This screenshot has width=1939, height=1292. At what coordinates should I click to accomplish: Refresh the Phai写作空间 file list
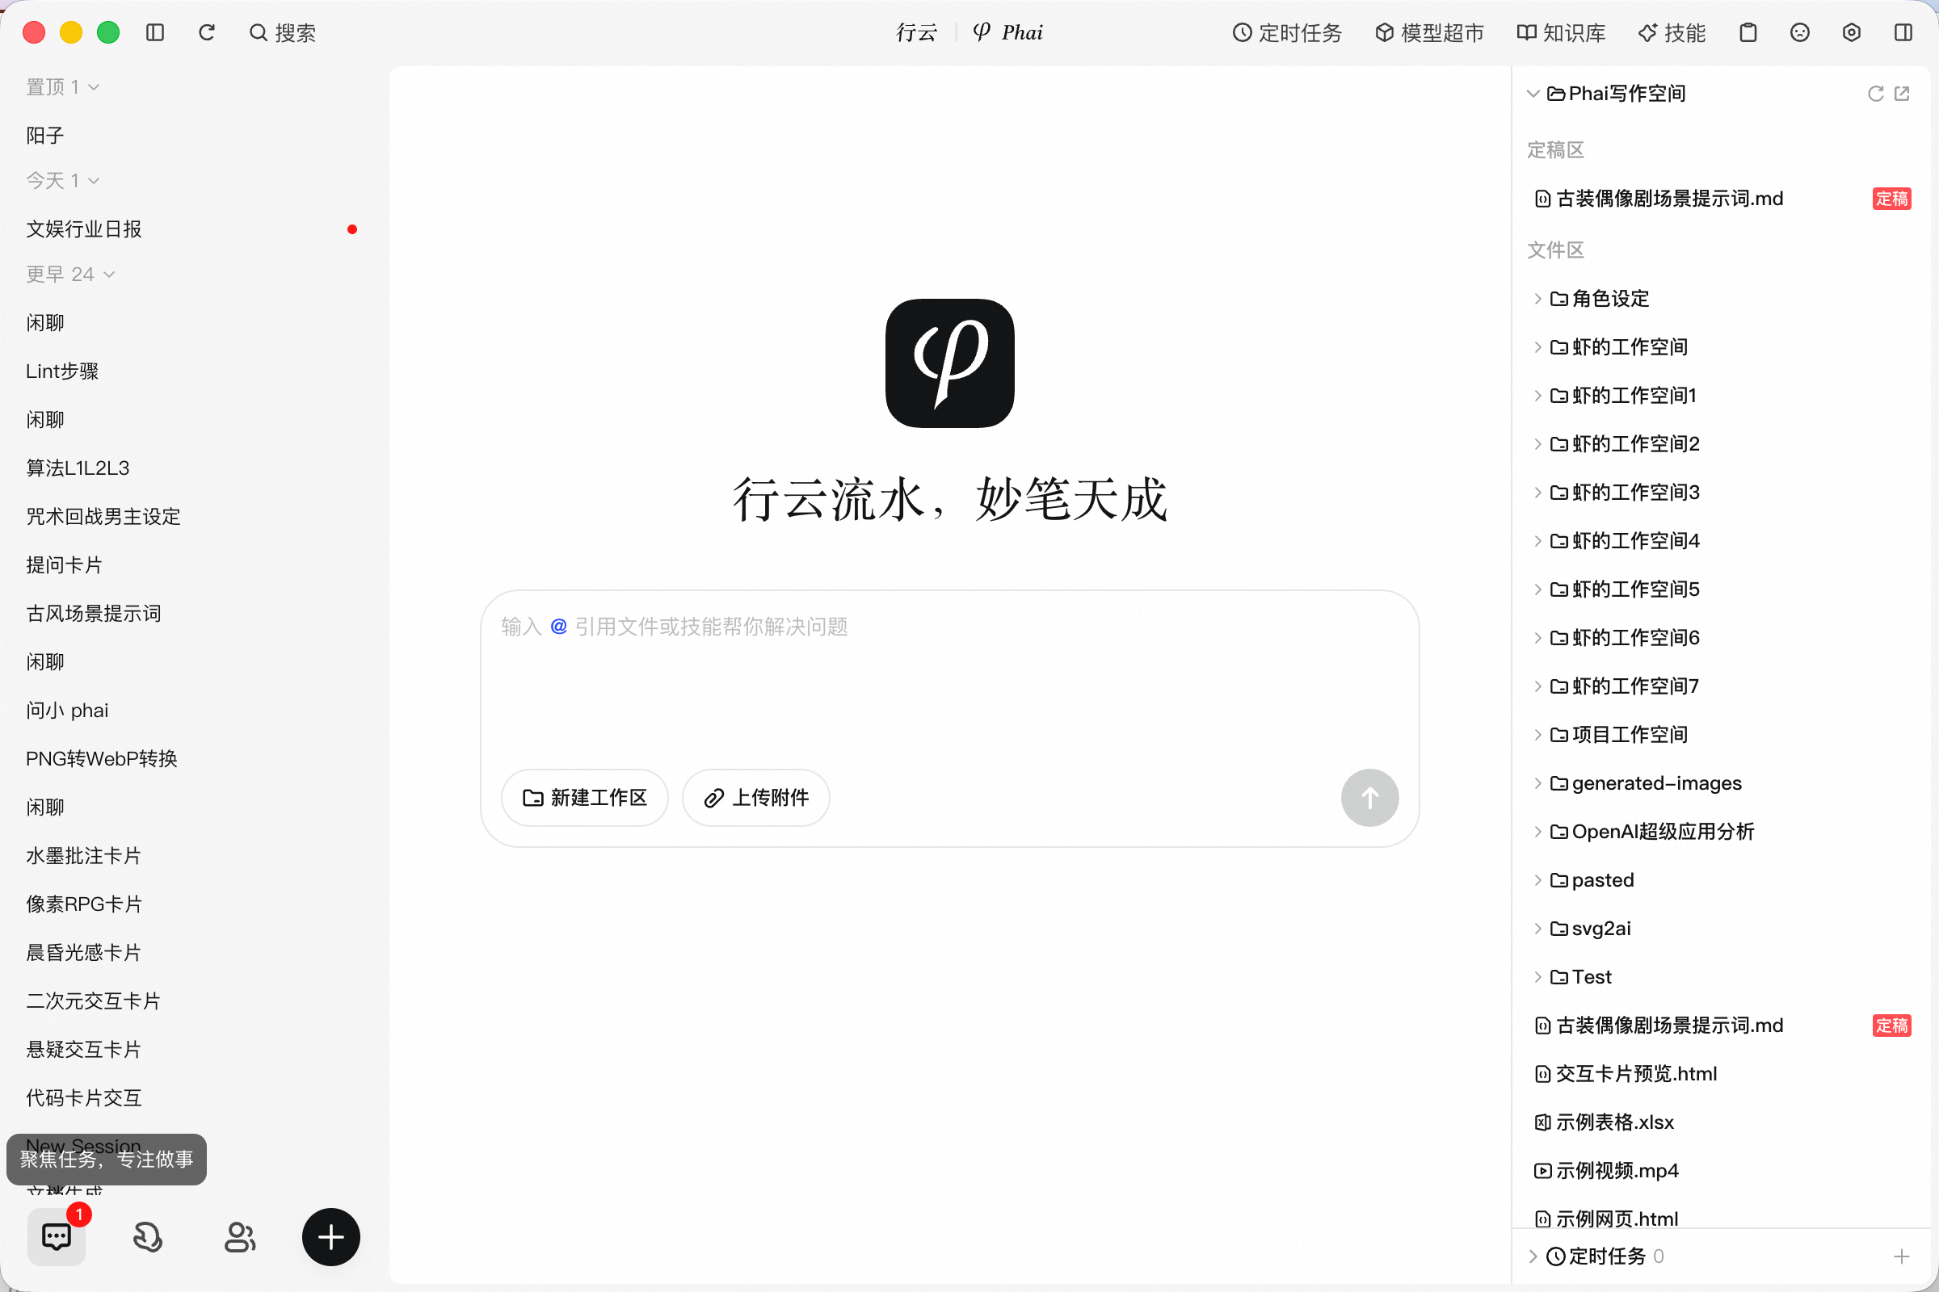[x=1875, y=94]
